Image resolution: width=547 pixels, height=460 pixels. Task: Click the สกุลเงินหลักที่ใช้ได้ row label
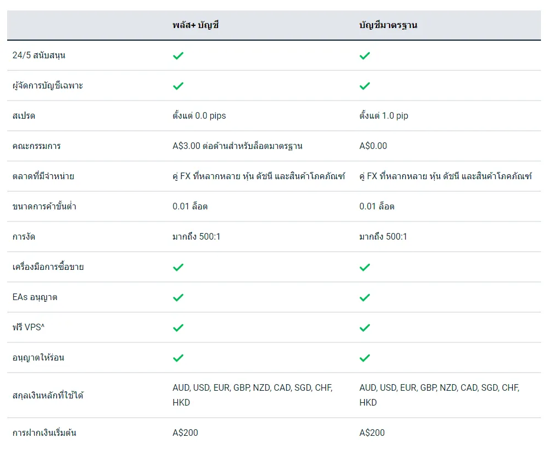click(x=48, y=396)
